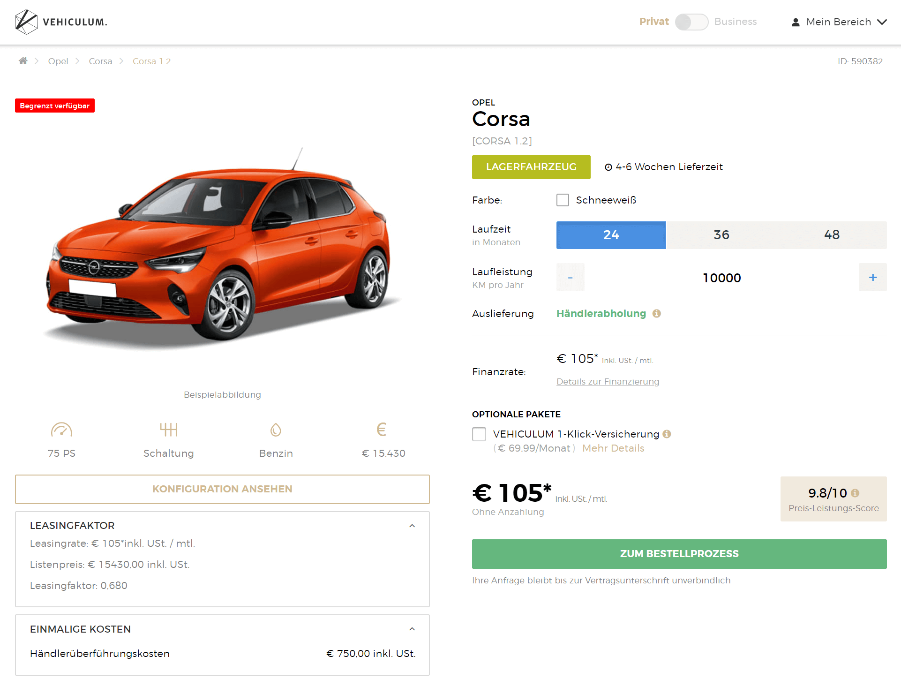The width and height of the screenshot is (901, 687).
Task: Open Opel breadcrumb link
Action: [x=58, y=61]
